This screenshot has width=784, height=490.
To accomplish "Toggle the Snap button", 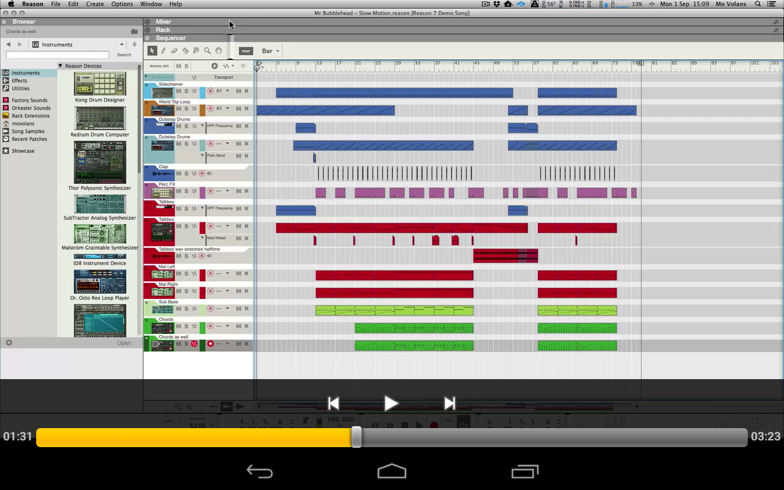I will click(x=246, y=51).
